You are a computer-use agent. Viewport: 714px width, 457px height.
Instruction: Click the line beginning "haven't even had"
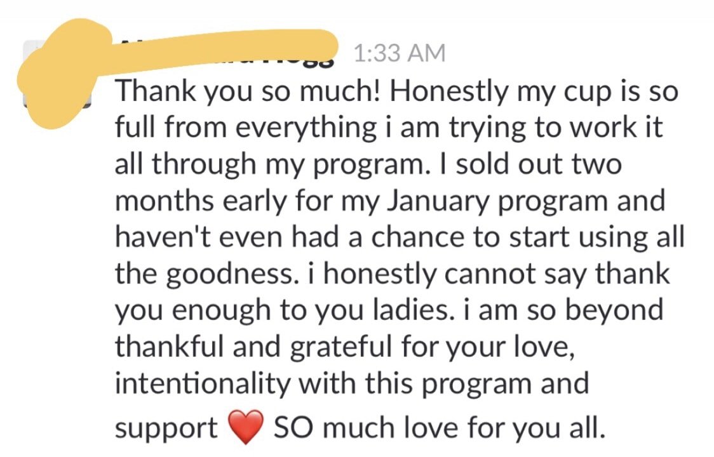(400, 237)
